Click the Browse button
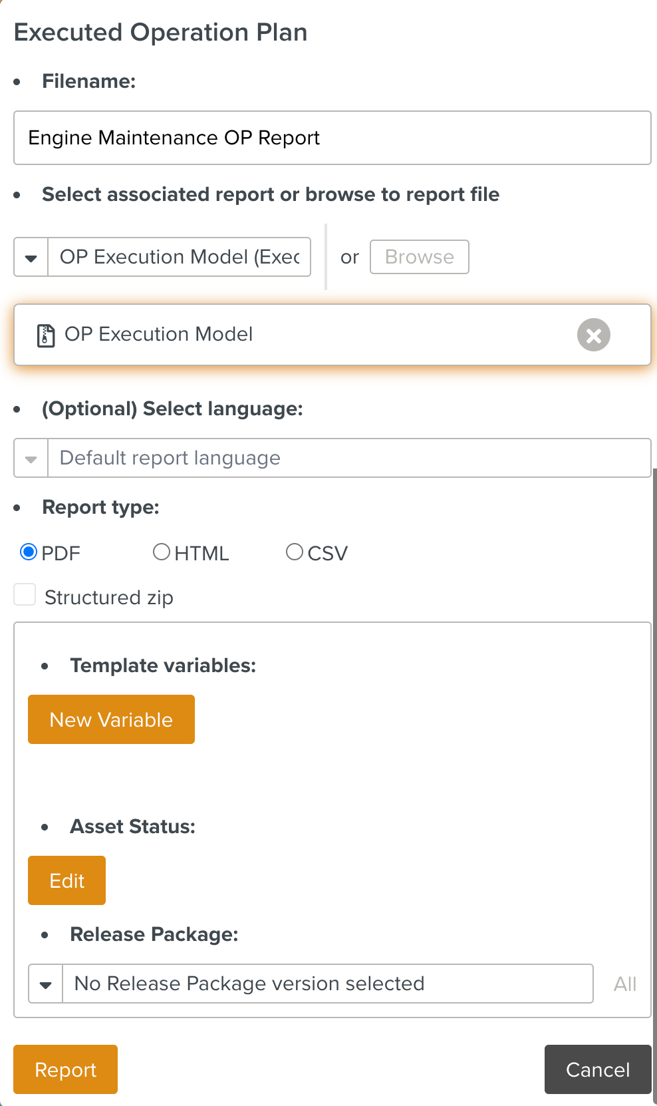657x1106 pixels. coord(419,257)
